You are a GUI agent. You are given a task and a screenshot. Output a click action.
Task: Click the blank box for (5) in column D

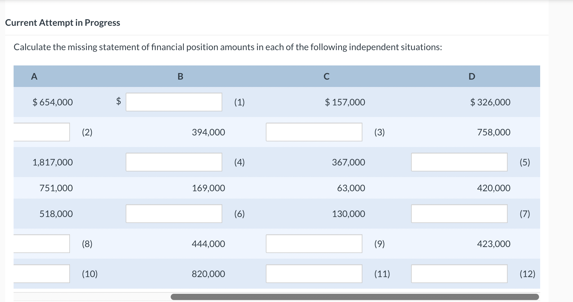(x=459, y=162)
